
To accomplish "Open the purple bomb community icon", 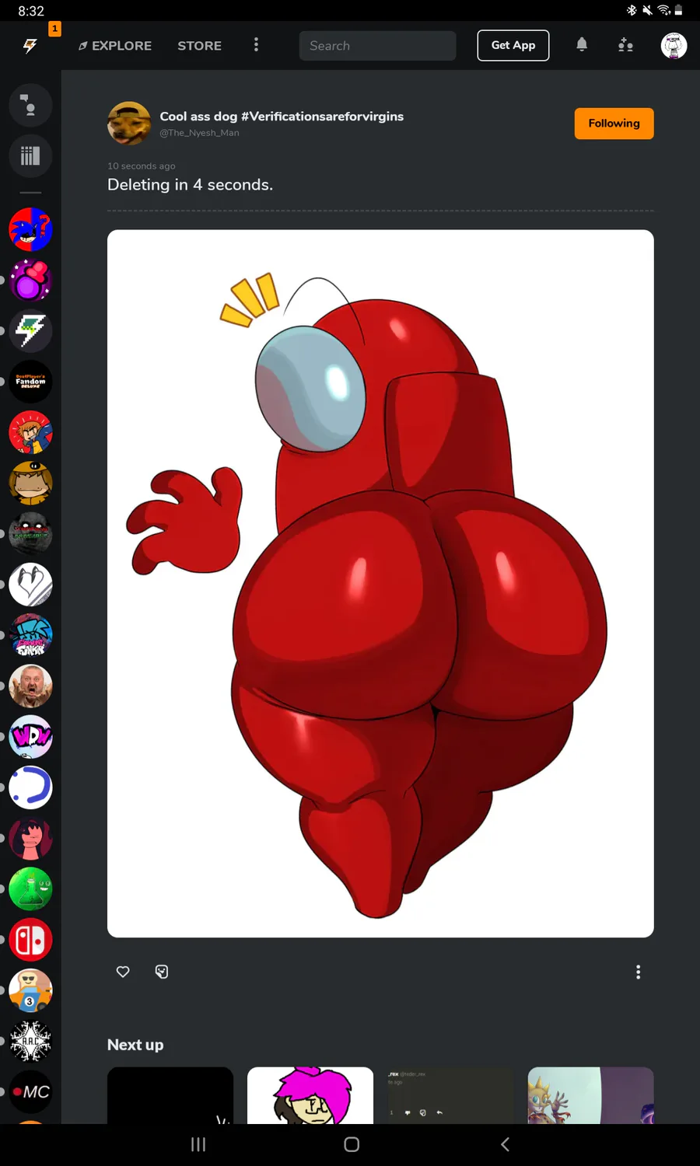I will [x=30, y=280].
